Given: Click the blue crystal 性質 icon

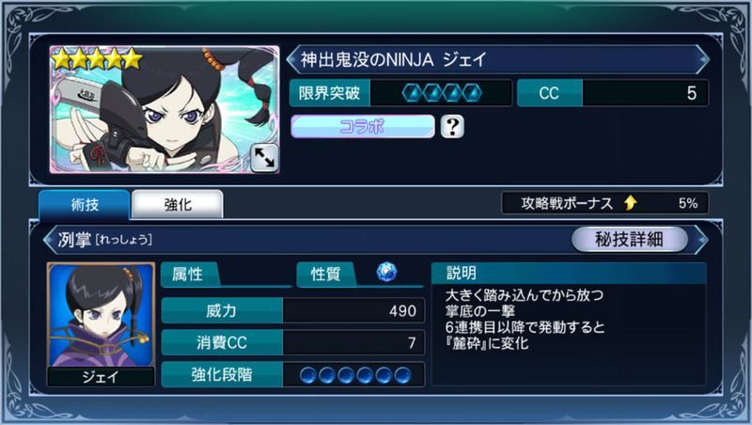Looking at the screenshot, I should [386, 273].
